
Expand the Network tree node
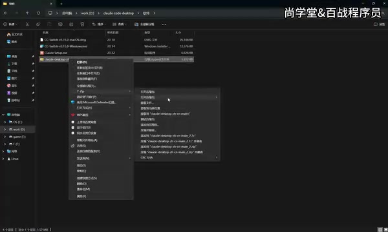pos(3,151)
